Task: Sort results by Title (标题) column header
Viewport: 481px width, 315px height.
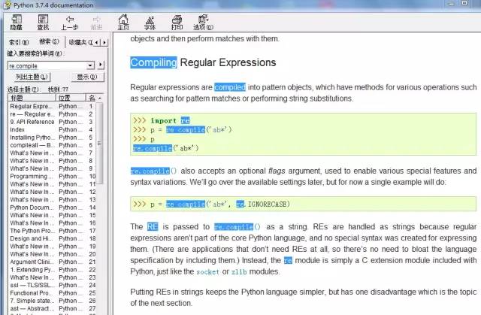Action: point(32,98)
